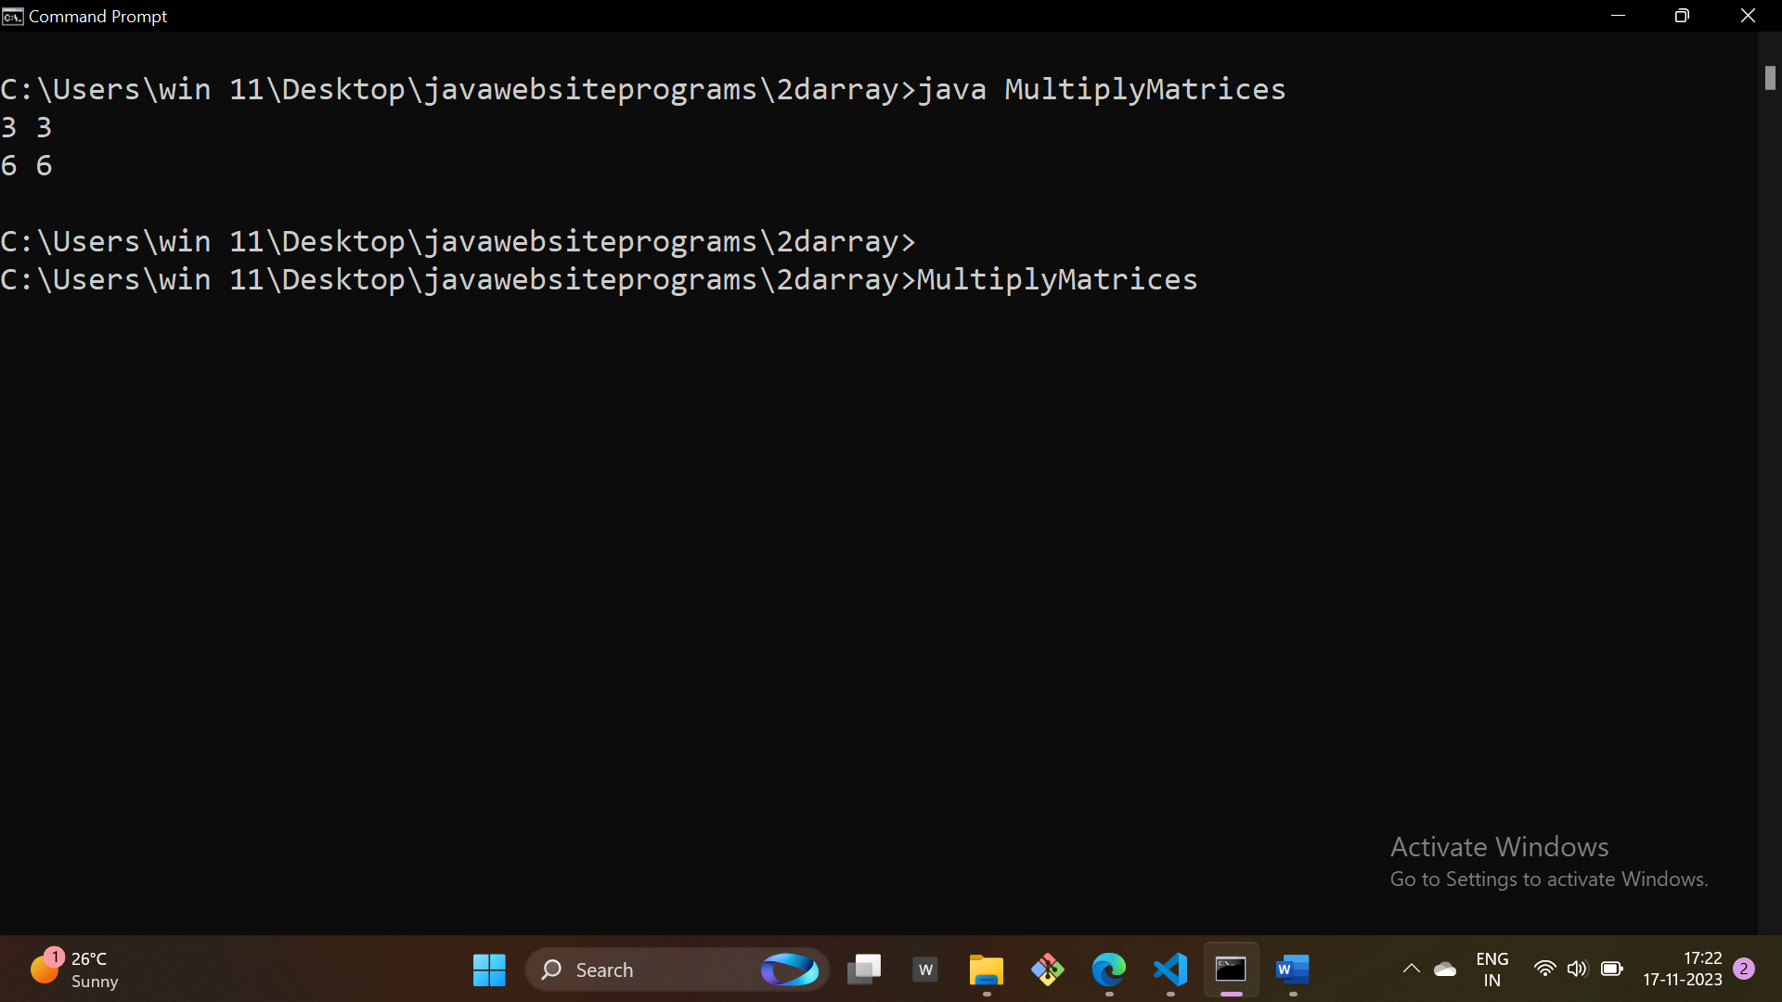Switch the ENG IN input language

tap(1491, 970)
